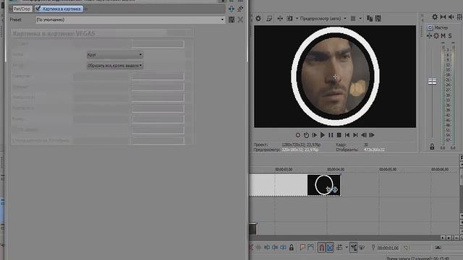The height and width of the screenshot is (260, 463).
Task: Click the 00:00:05.00 timeline ruler marker
Action: [x=388, y=170]
